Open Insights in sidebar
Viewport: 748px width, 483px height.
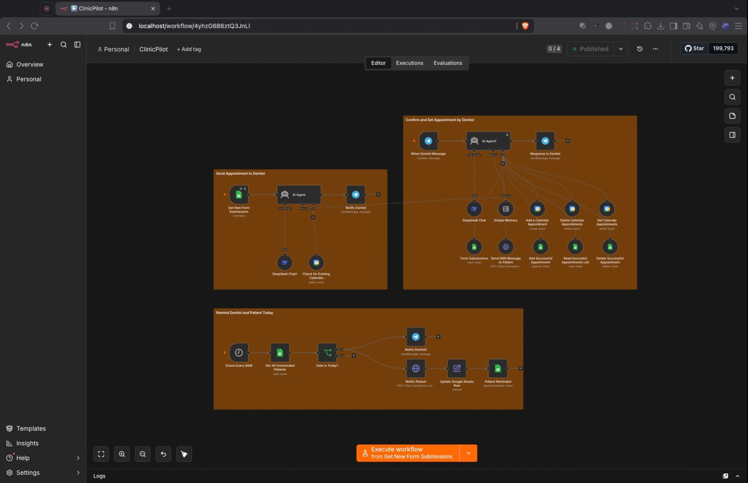point(43,443)
